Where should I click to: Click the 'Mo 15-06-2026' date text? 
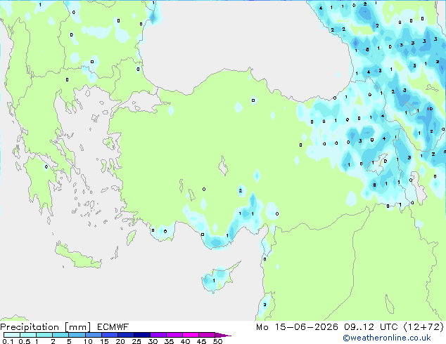point(297,327)
